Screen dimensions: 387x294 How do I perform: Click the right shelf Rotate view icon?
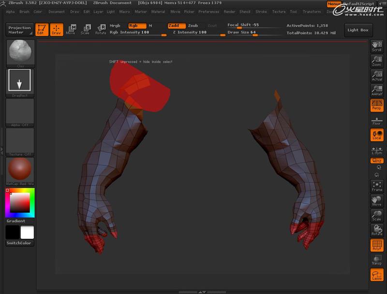(377, 230)
